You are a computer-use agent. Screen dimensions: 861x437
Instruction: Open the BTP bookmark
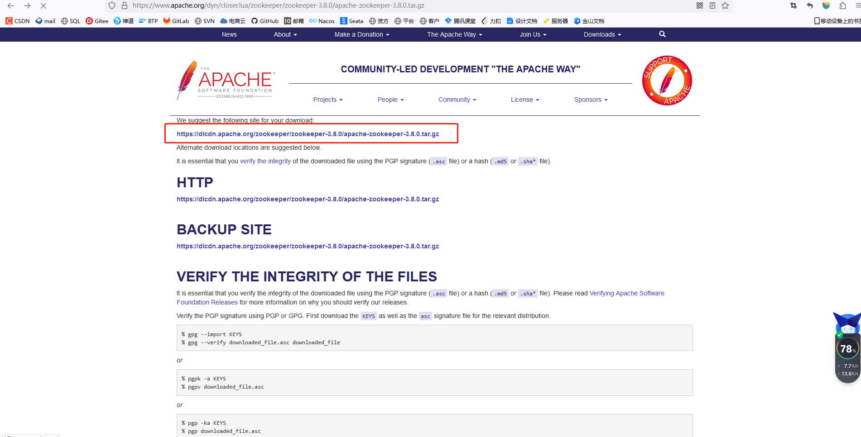click(x=148, y=21)
